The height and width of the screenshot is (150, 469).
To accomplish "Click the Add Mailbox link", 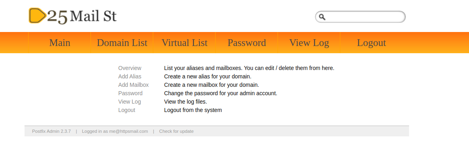I will [134, 85].
